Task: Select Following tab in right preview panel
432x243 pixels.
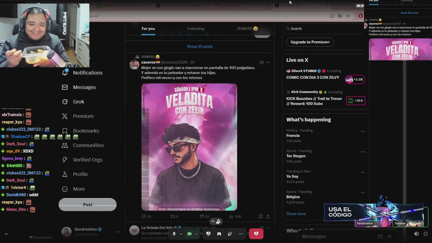Action: (x=406, y=1)
